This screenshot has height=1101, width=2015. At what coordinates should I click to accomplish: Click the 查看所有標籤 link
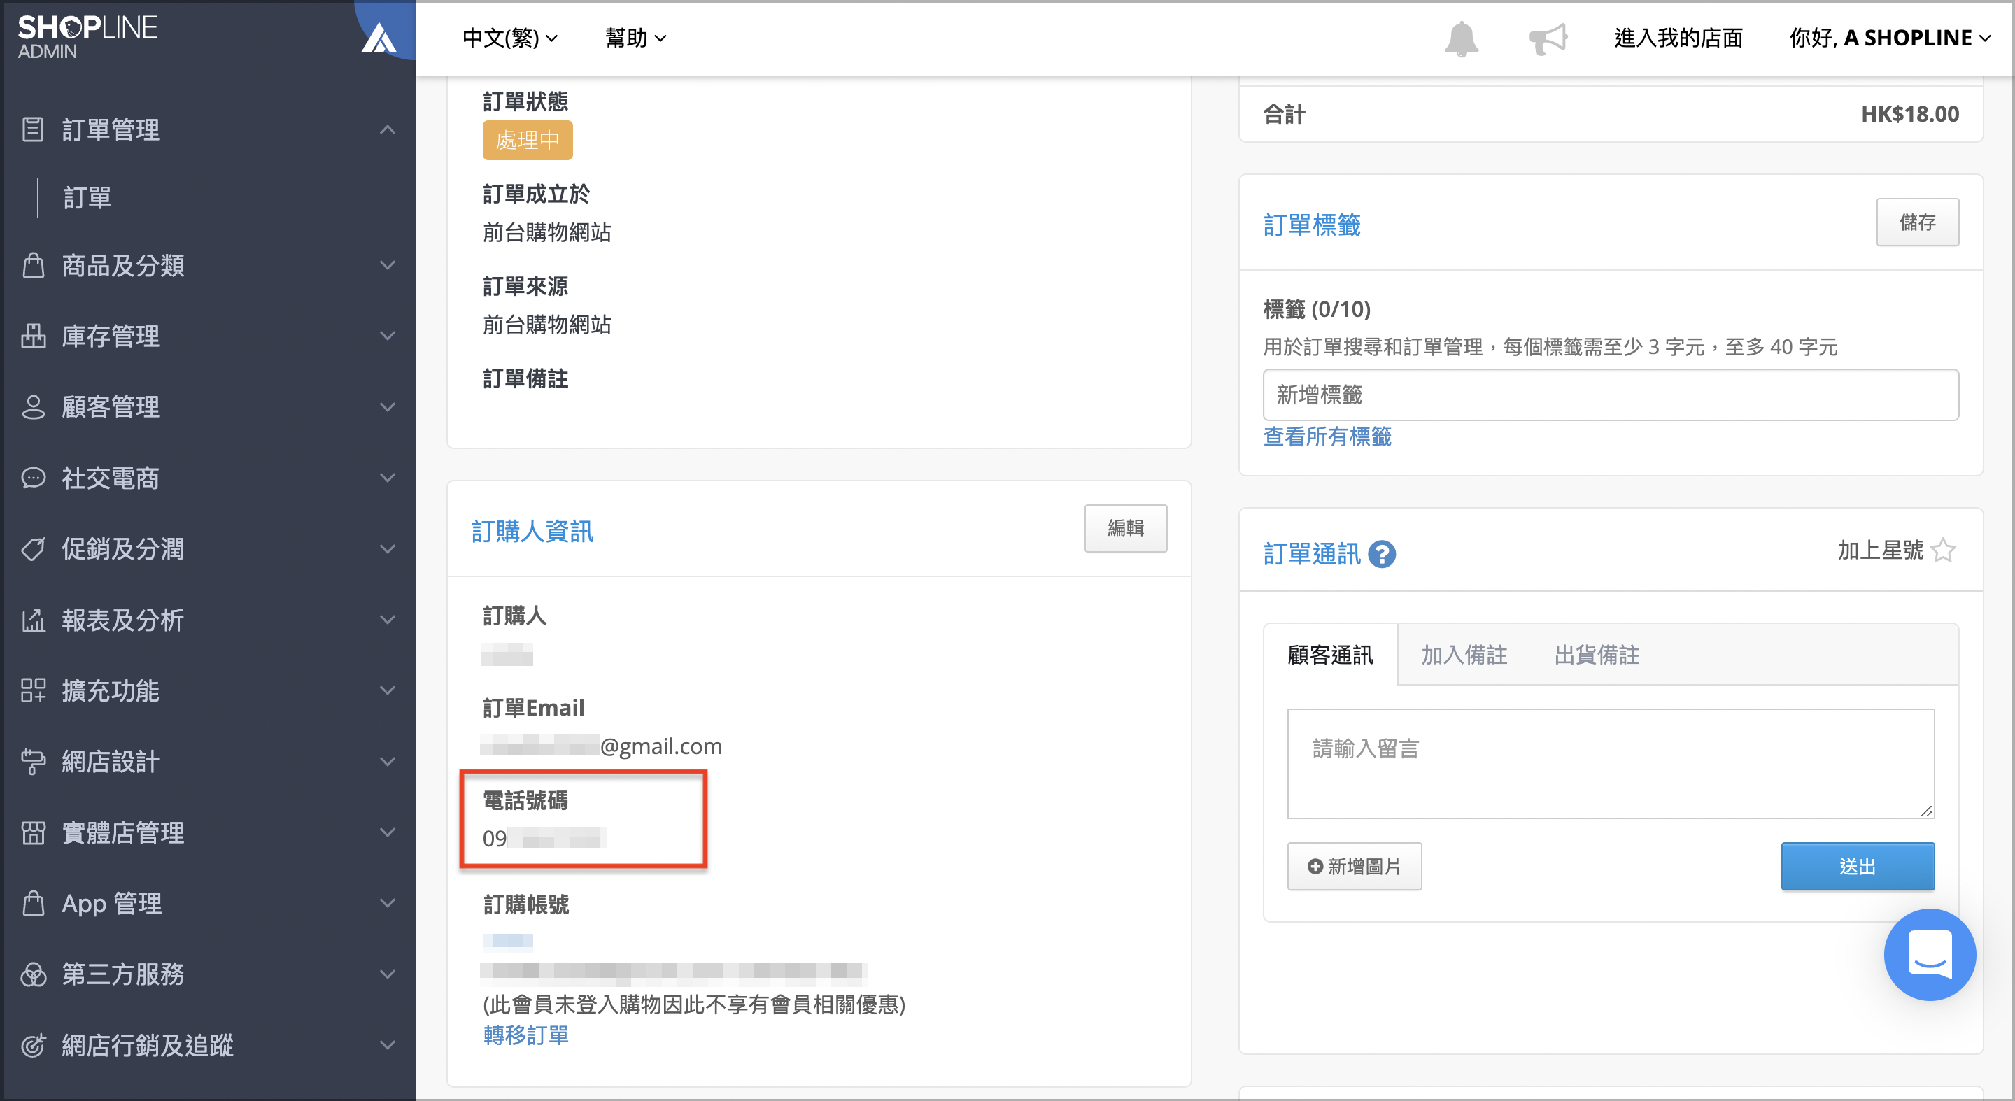1327,436
